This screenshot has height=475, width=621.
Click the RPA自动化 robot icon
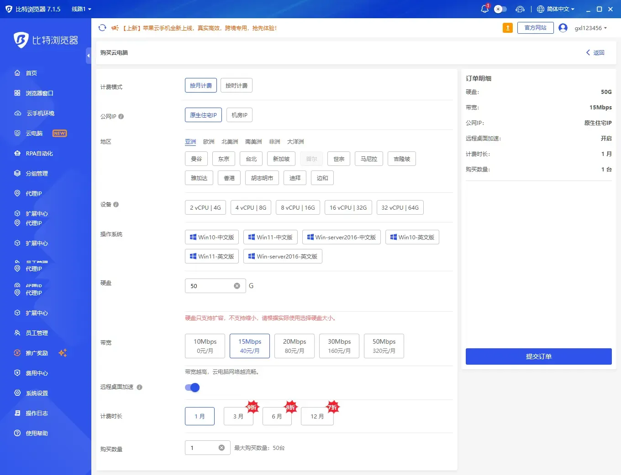tap(17, 153)
